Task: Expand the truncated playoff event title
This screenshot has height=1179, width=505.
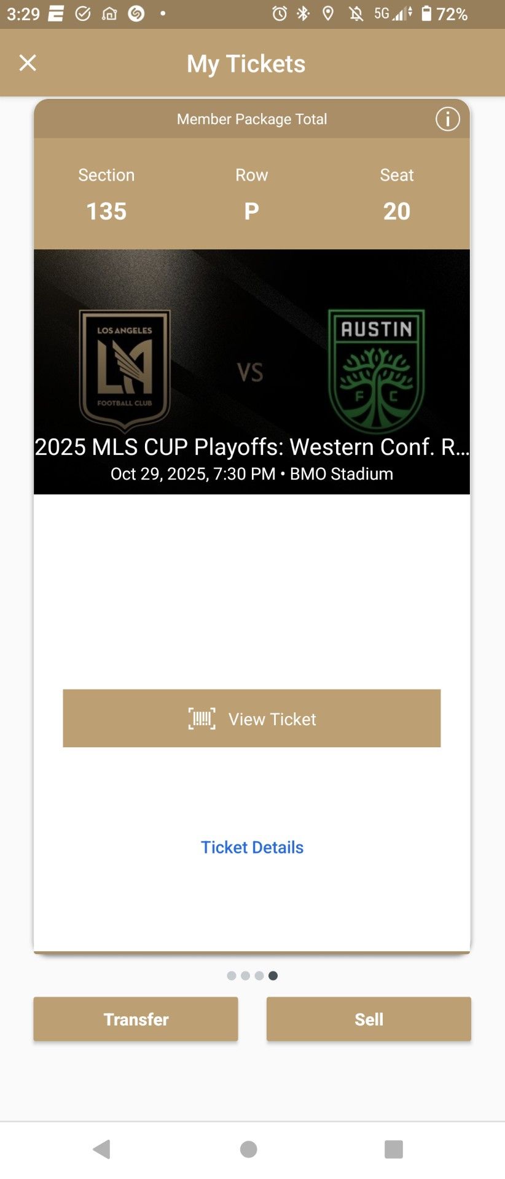Action: tap(252, 447)
